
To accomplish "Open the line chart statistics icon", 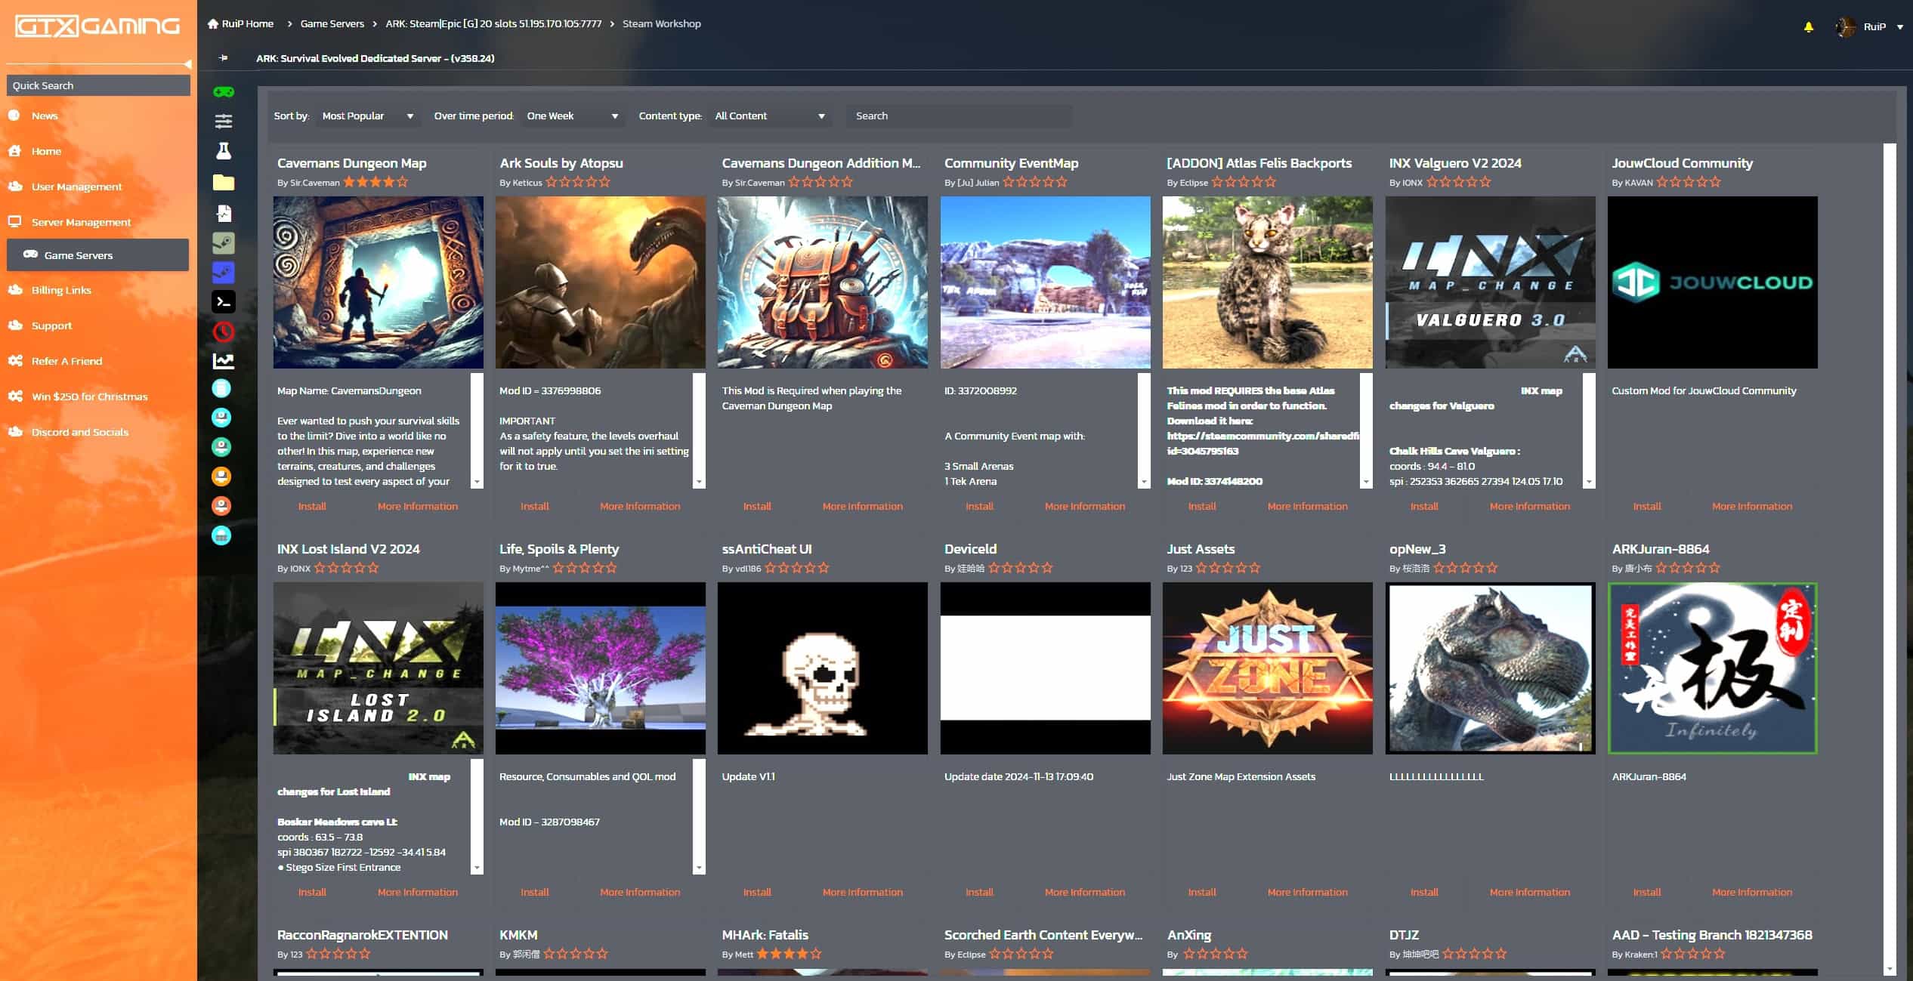I will pos(224,361).
